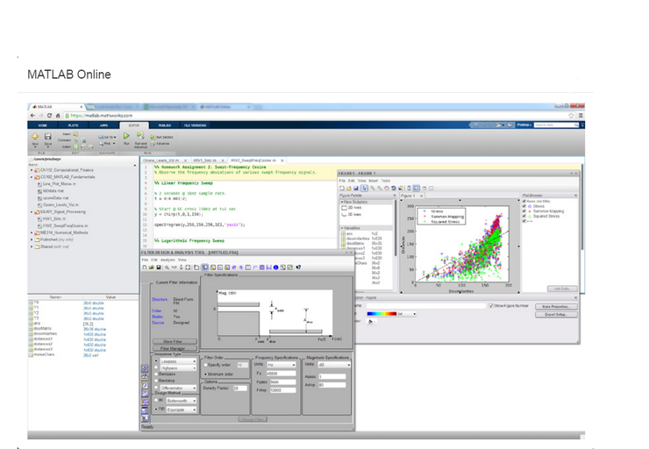
Task: Click the Add Data button in the Plot Browser
Action: [561, 289]
